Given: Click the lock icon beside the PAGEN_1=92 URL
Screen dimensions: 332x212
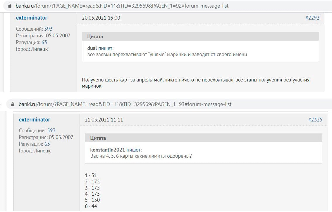Looking at the screenshot, I should 10,6.
